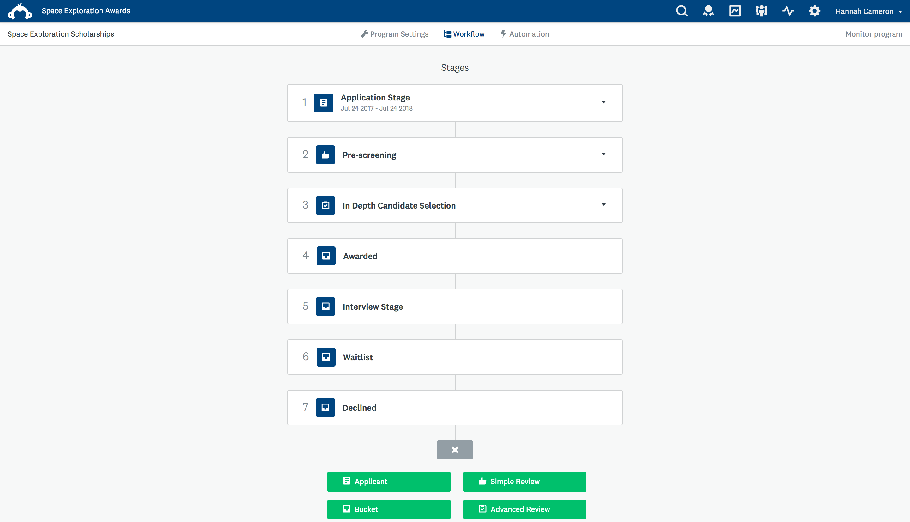The image size is (910, 522).
Task: Expand the Application Stage dropdown arrow
Action: pos(604,102)
